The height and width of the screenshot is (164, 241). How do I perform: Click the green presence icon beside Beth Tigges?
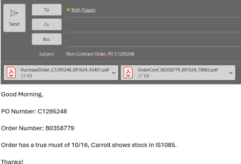[68, 10]
